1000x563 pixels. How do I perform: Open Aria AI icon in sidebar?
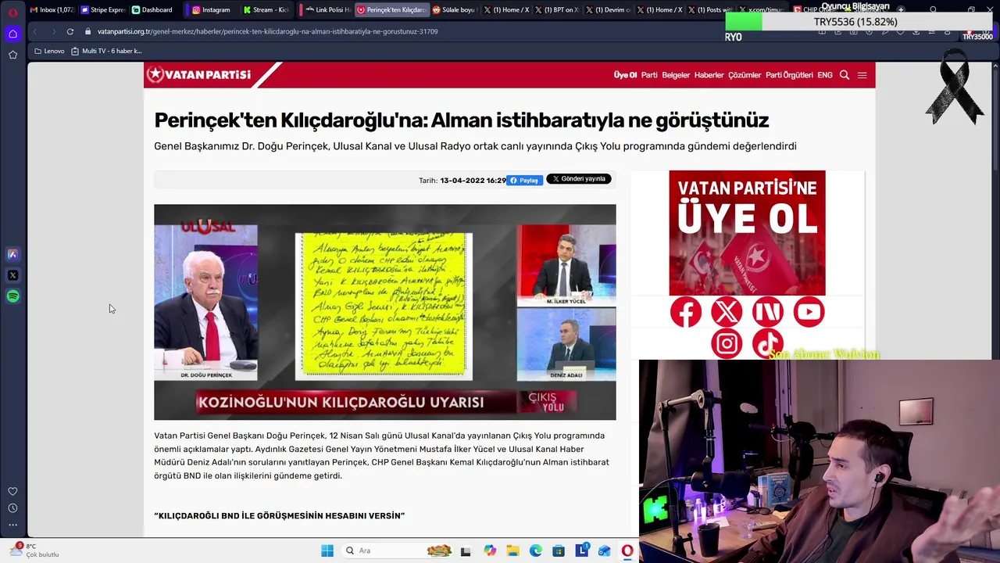[x=12, y=254]
